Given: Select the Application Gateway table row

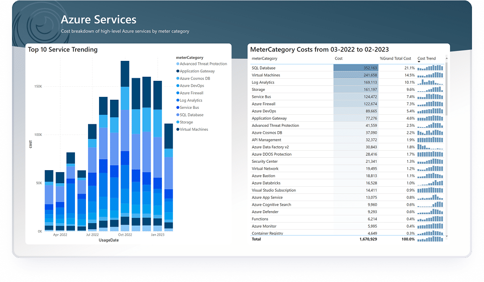Looking at the screenshot, I should pos(347,118).
